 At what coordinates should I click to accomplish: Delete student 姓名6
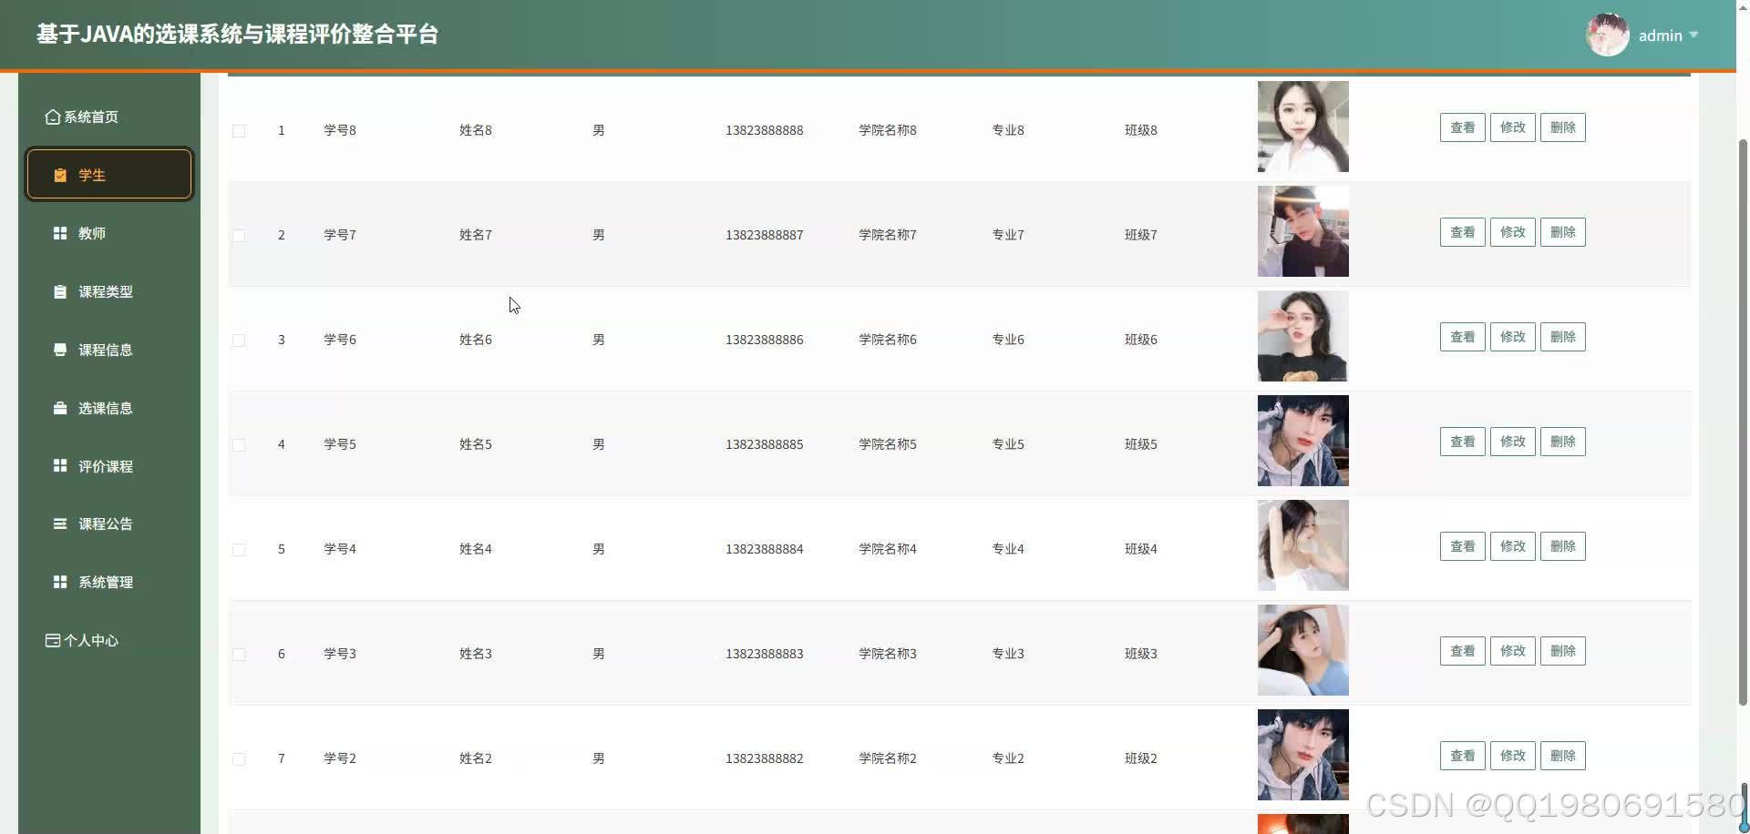pyautogui.click(x=1562, y=337)
